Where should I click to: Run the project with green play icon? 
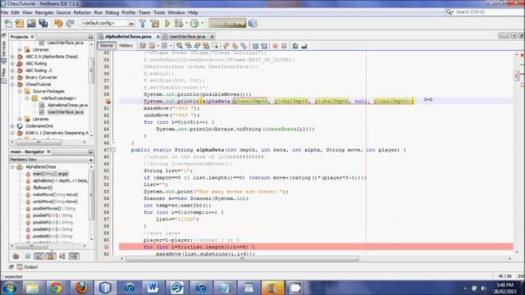point(167,24)
